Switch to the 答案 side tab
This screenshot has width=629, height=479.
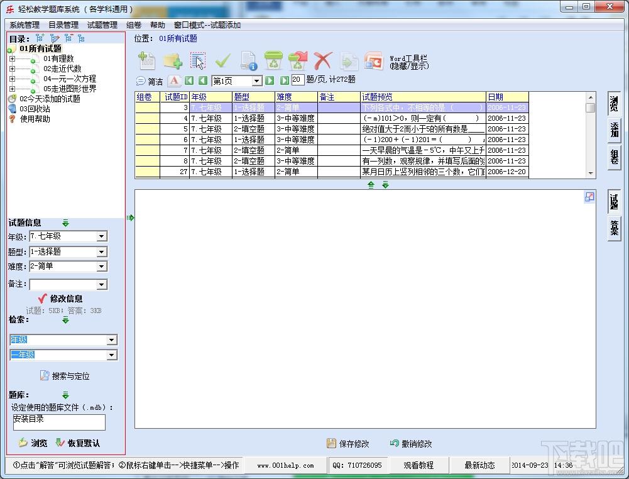pyautogui.click(x=614, y=228)
